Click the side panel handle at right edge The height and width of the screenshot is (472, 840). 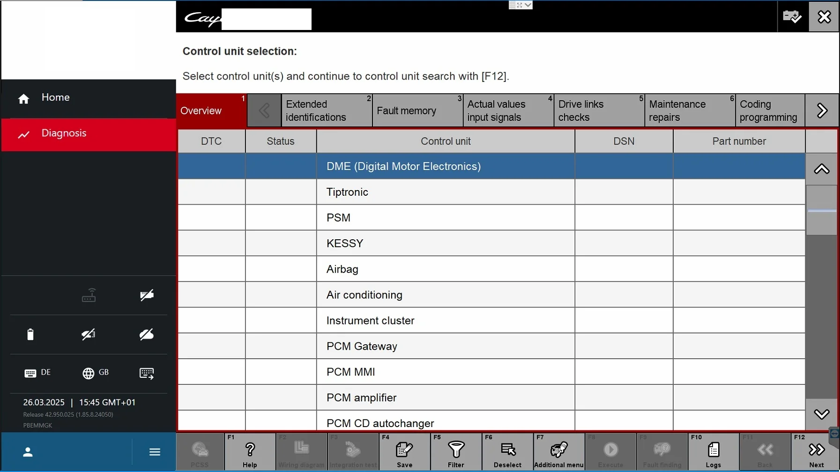pos(834,435)
